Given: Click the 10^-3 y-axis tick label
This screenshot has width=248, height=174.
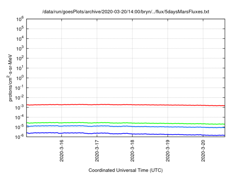Looking at the screenshot, I should (19, 108).
